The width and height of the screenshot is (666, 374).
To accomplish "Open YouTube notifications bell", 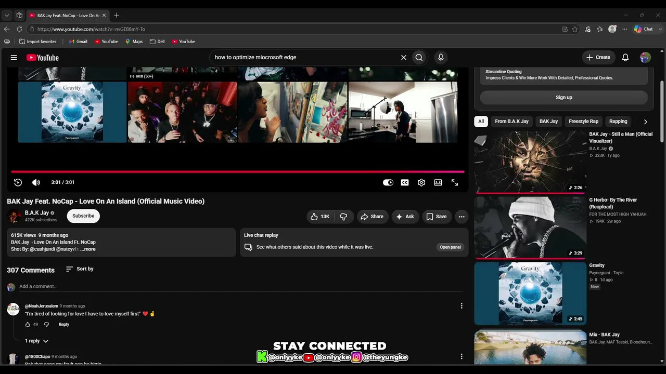I will 625,58.
